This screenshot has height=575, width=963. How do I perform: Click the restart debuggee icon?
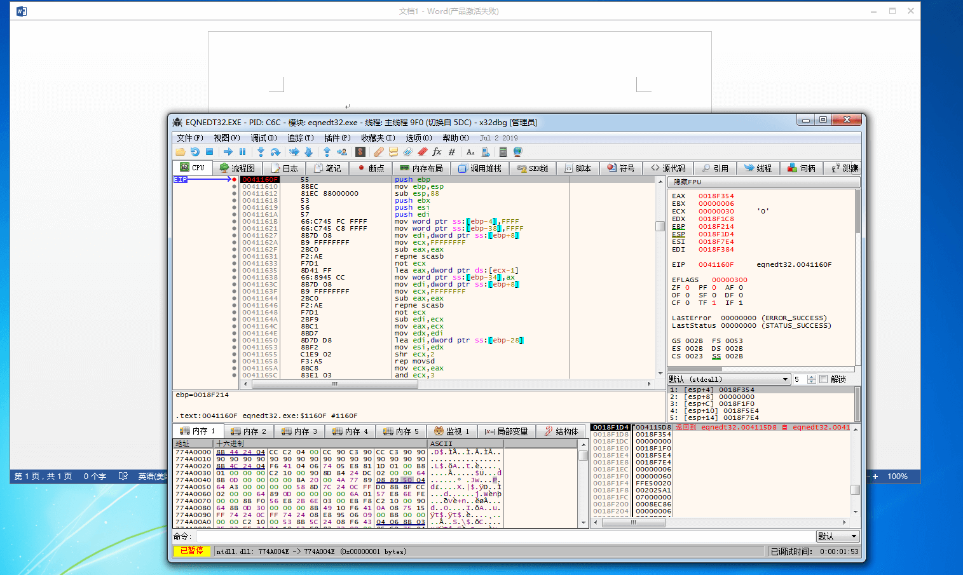pyautogui.click(x=195, y=152)
